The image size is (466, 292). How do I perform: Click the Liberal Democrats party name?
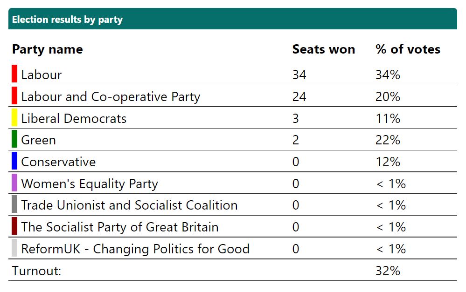pyautogui.click(x=74, y=119)
